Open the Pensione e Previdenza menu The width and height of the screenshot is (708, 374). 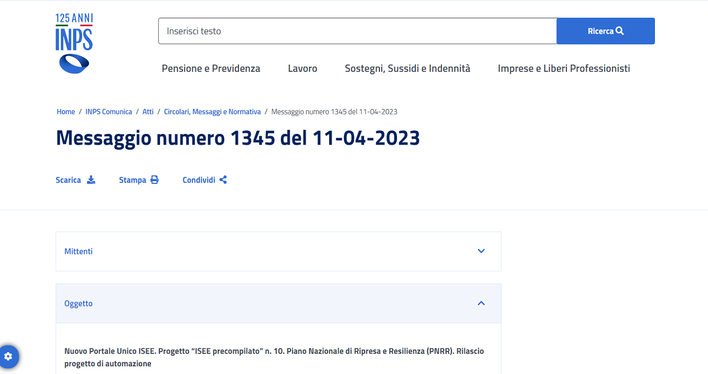(x=211, y=68)
